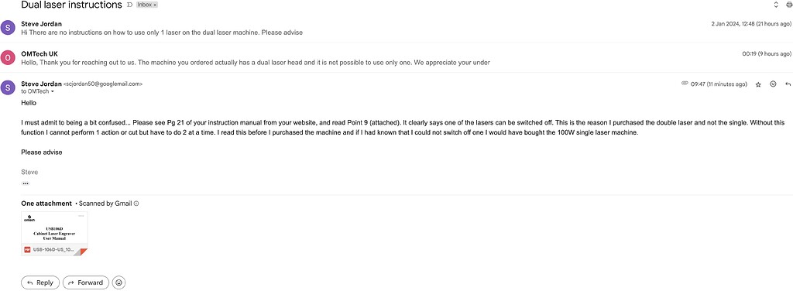The width and height of the screenshot is (793, 308).
Task: Click the Forward button
Action: [86, 282]
